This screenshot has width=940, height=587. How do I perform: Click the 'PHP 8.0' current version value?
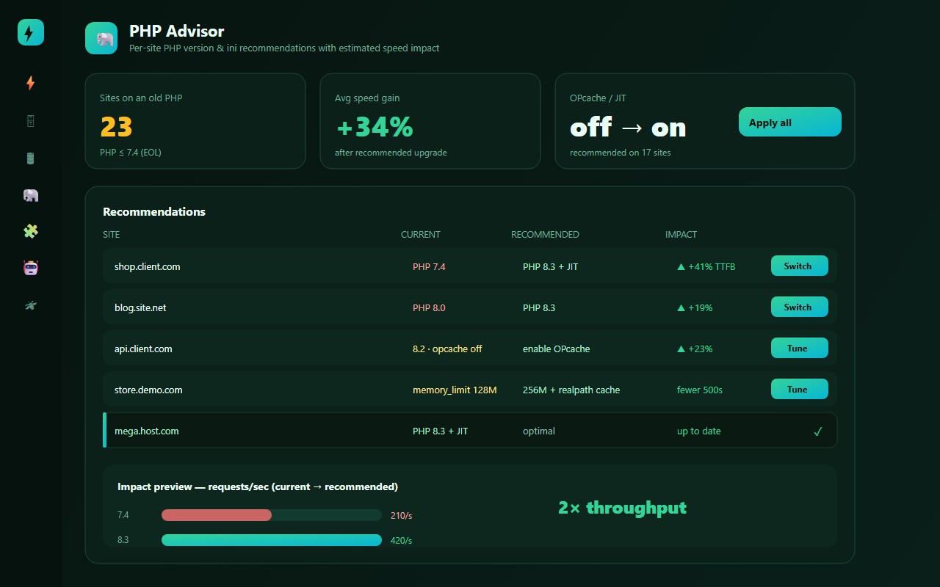click(429, 308)
